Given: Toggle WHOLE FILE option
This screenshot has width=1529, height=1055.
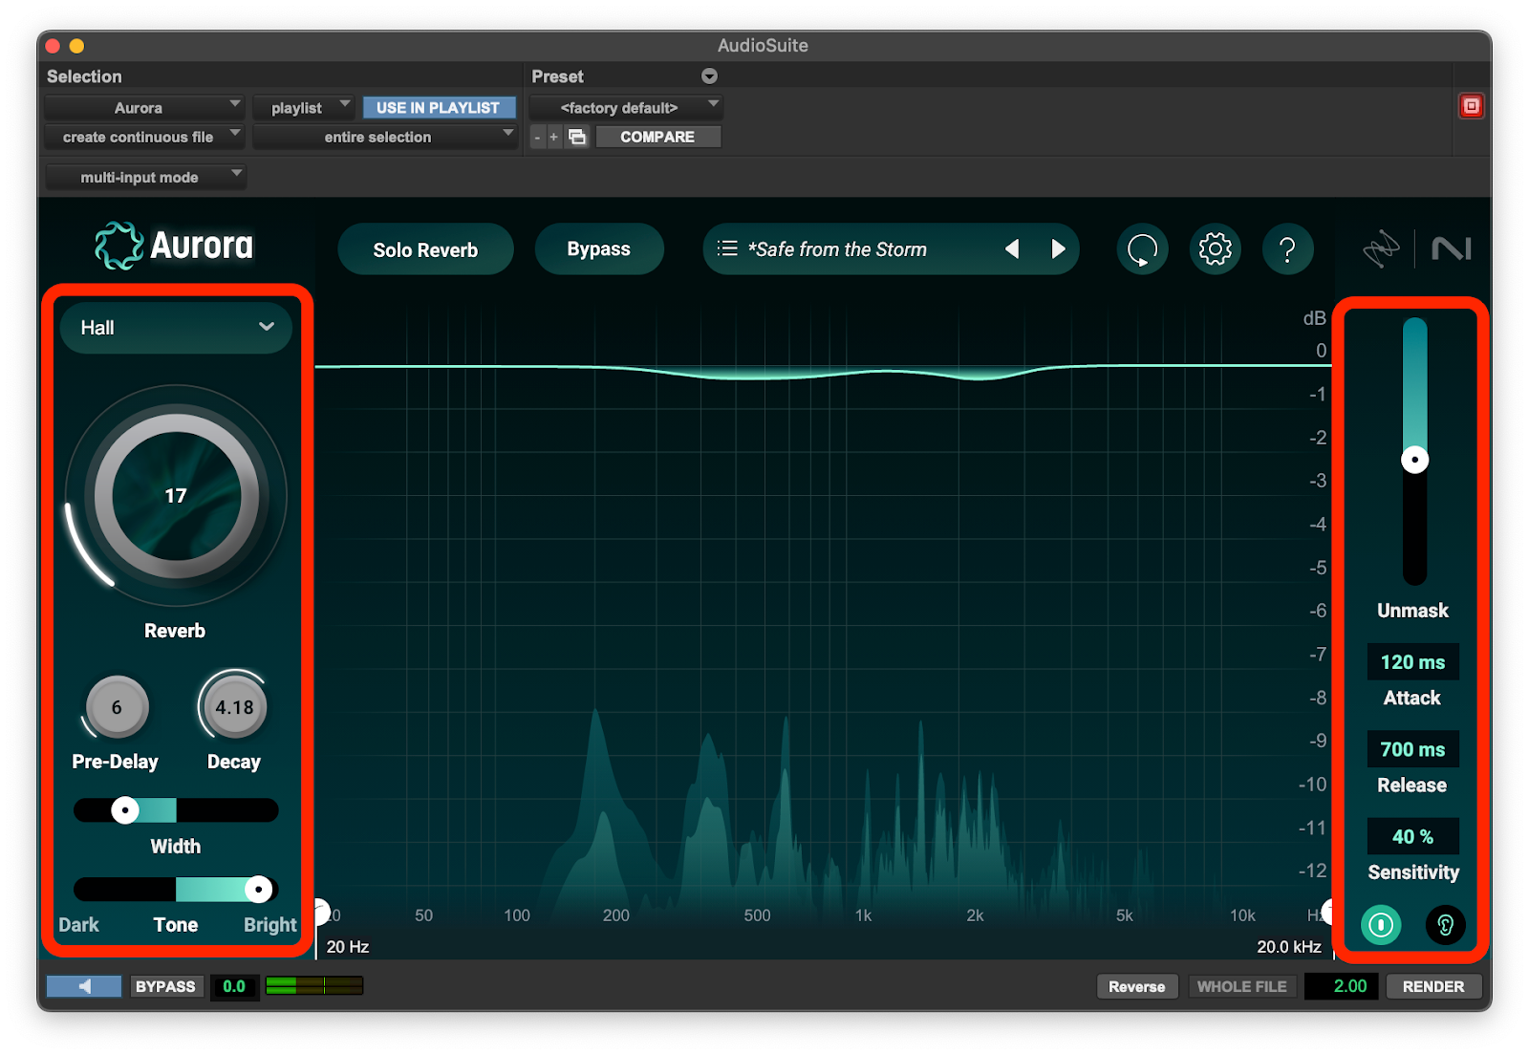Looking at the screenshot, I should [x=1242, y=986].
